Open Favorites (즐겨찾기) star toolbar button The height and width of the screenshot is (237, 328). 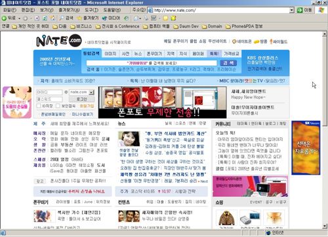coord(88,18)
